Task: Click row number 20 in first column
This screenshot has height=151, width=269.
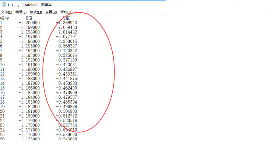Action: 2,111
